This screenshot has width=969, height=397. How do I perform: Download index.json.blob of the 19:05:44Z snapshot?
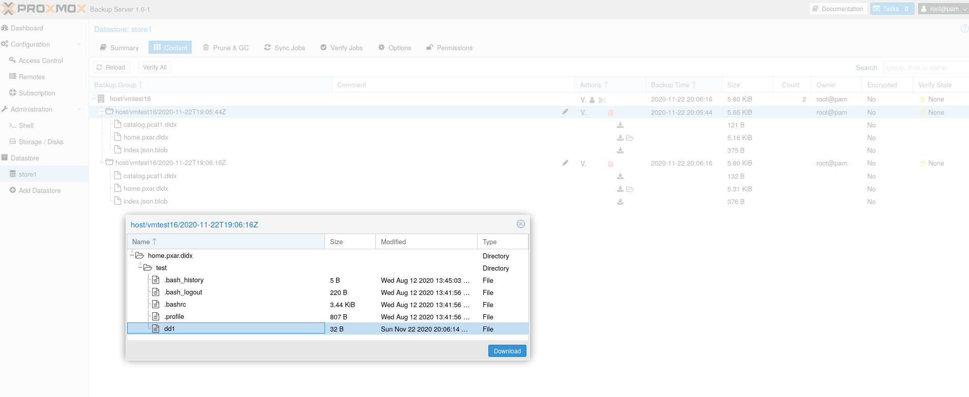coord(620,150)
